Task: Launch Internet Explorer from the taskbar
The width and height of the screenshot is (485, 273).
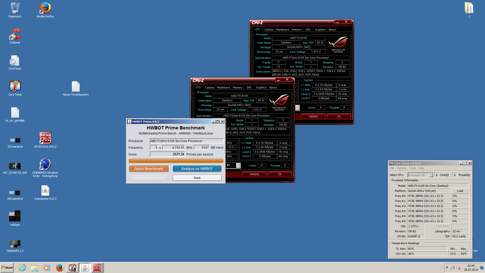Action: [x=22, y=268]
